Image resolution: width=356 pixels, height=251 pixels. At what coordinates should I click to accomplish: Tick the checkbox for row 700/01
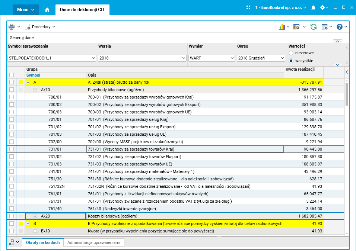click(x=12, y=97)
